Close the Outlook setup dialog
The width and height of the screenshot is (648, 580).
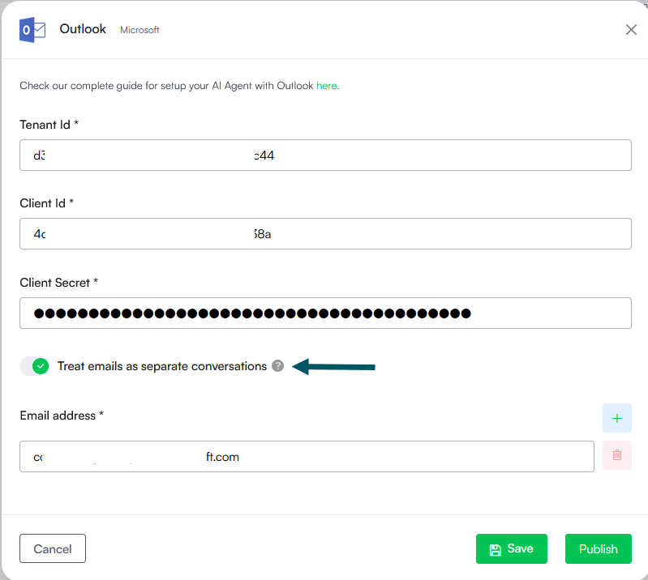[631, 30]
